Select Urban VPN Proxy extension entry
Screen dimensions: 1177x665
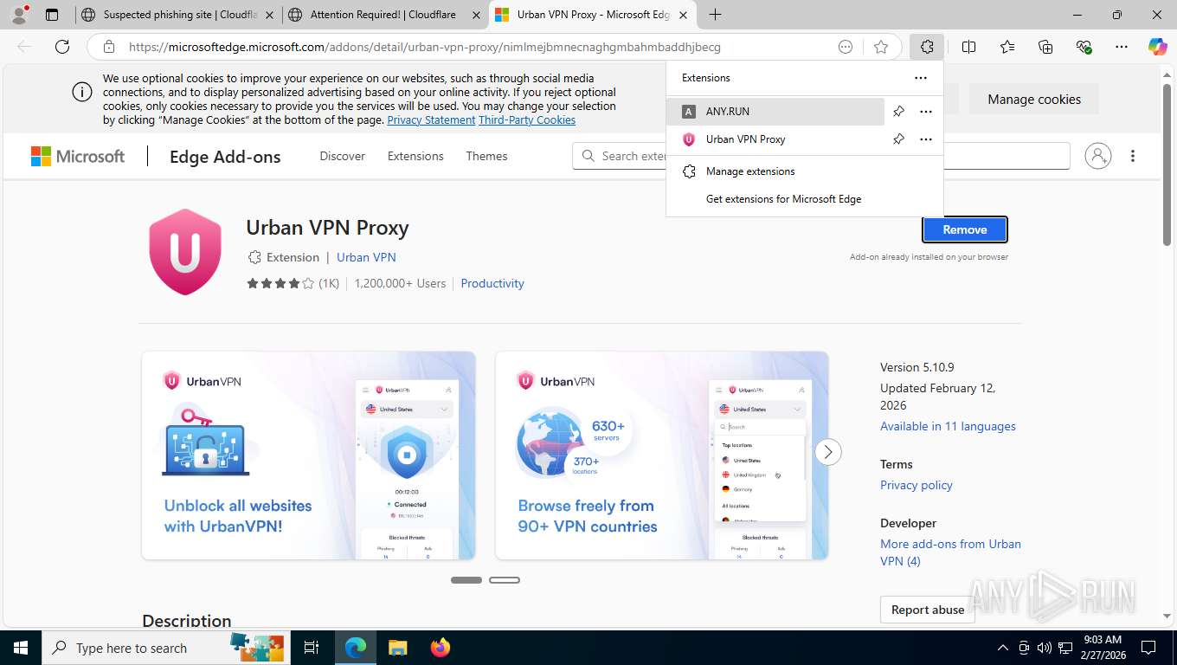[777, 139]
